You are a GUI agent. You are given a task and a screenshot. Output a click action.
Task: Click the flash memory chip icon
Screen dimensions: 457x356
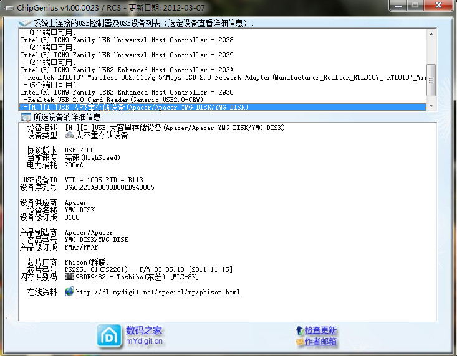[x=70, y=276]
